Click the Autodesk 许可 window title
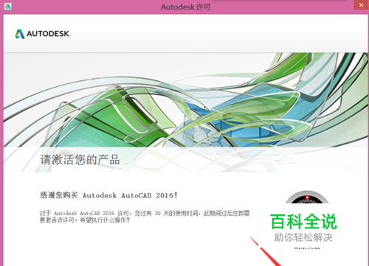Image resolution: width=369 pixels, height=266 pixels. (x=186, y=7)
